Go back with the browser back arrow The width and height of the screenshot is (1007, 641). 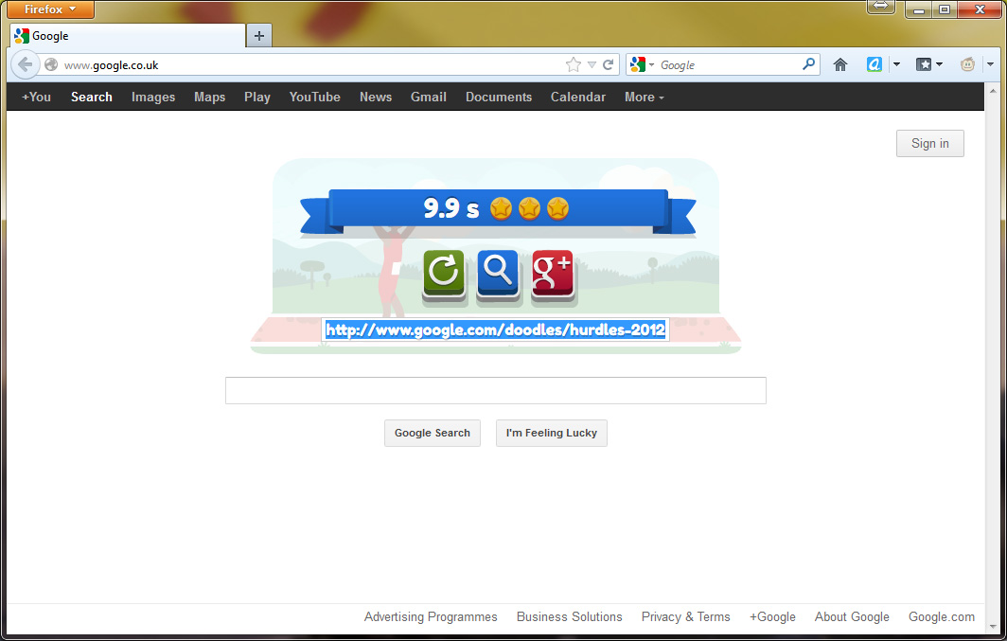[25, 65]
